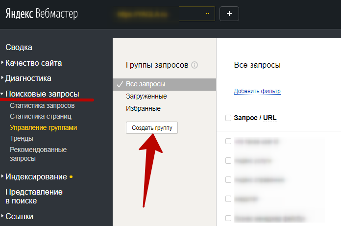Viewport: 341px width, 226px height.
Task: Check the fourth blurred query row checkbox
Action: pyautogui.click(x=228, y=199)
